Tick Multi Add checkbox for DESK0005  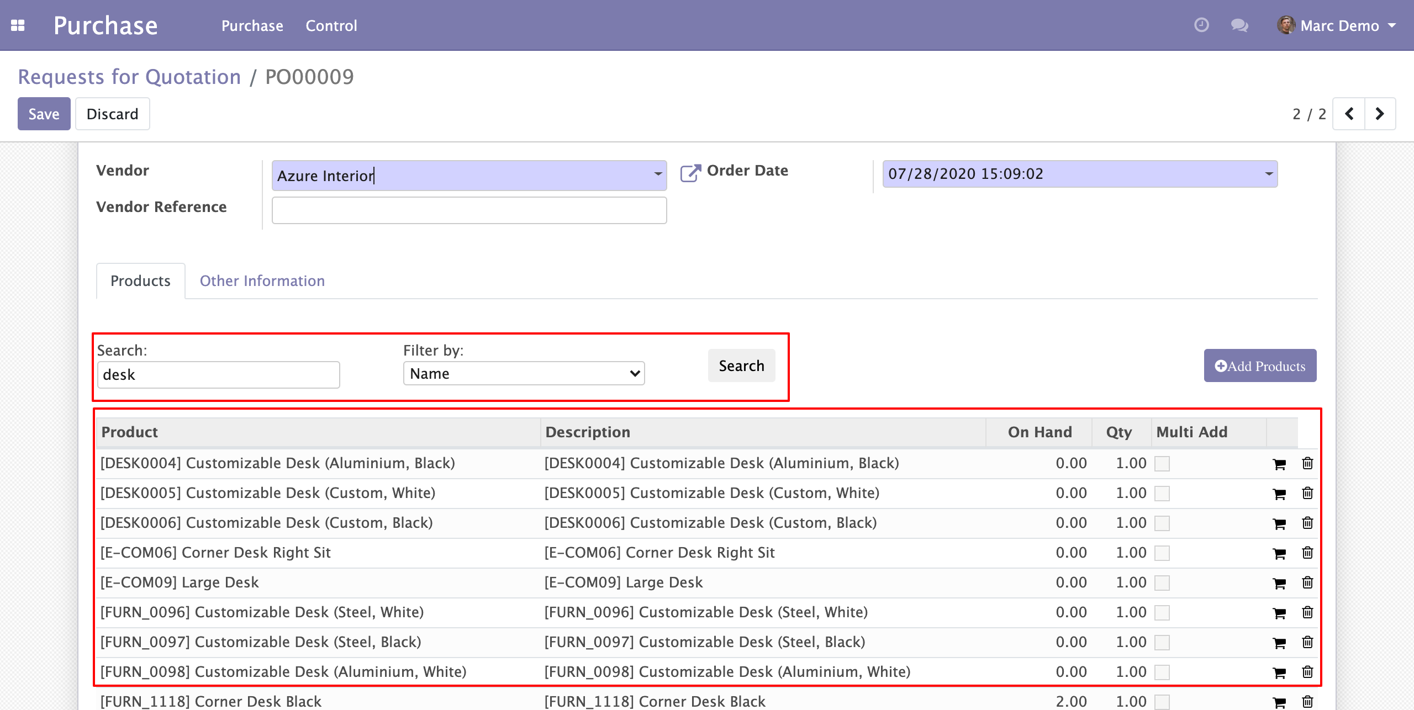click(1162, 494)
